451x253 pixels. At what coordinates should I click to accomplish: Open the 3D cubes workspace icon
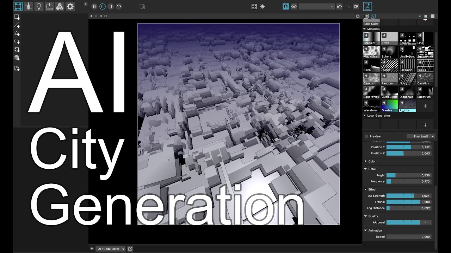pyautogui.click(x=60, y=6)
